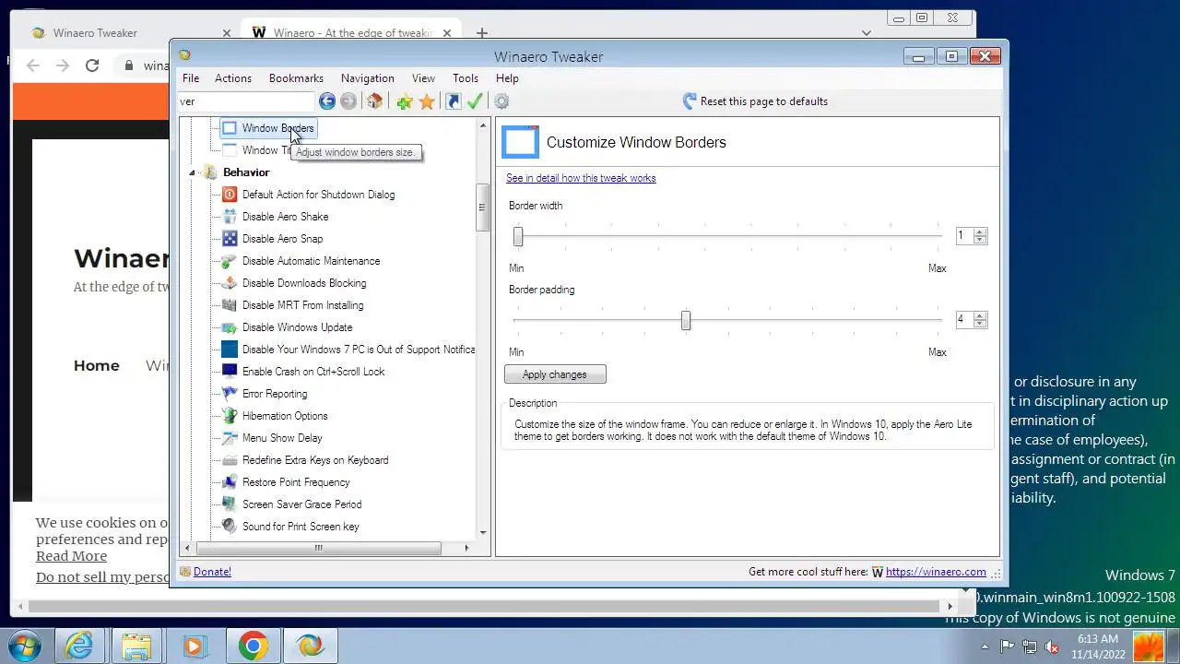
Task: Click the Hibernation Options icon
Action: pos(230,416)
